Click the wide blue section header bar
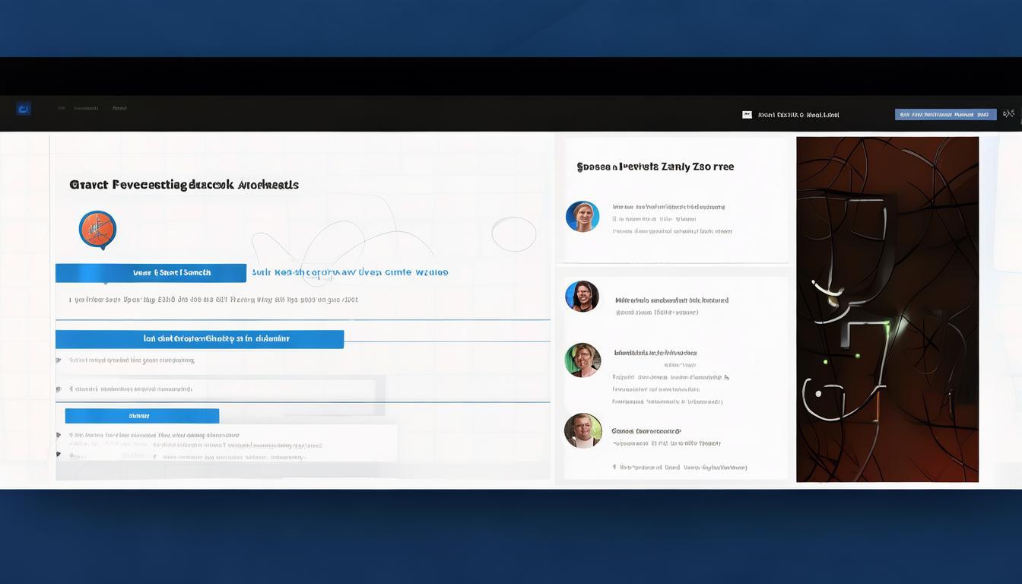1022x584 pixels. pyautogui.click(x=199, y=339)
